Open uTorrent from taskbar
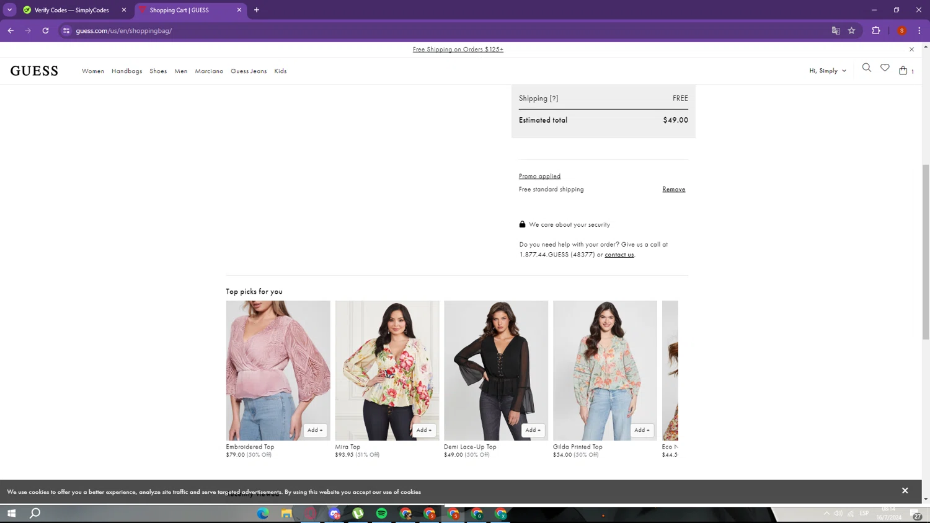Image resolution: width=930 pixels, height=523 pixels. pyautogui.click(x=358, y=513)
